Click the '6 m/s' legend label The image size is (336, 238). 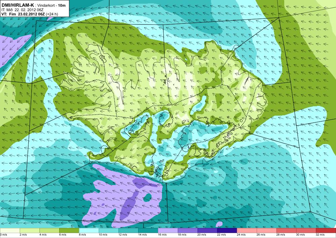tap(63, 235)
